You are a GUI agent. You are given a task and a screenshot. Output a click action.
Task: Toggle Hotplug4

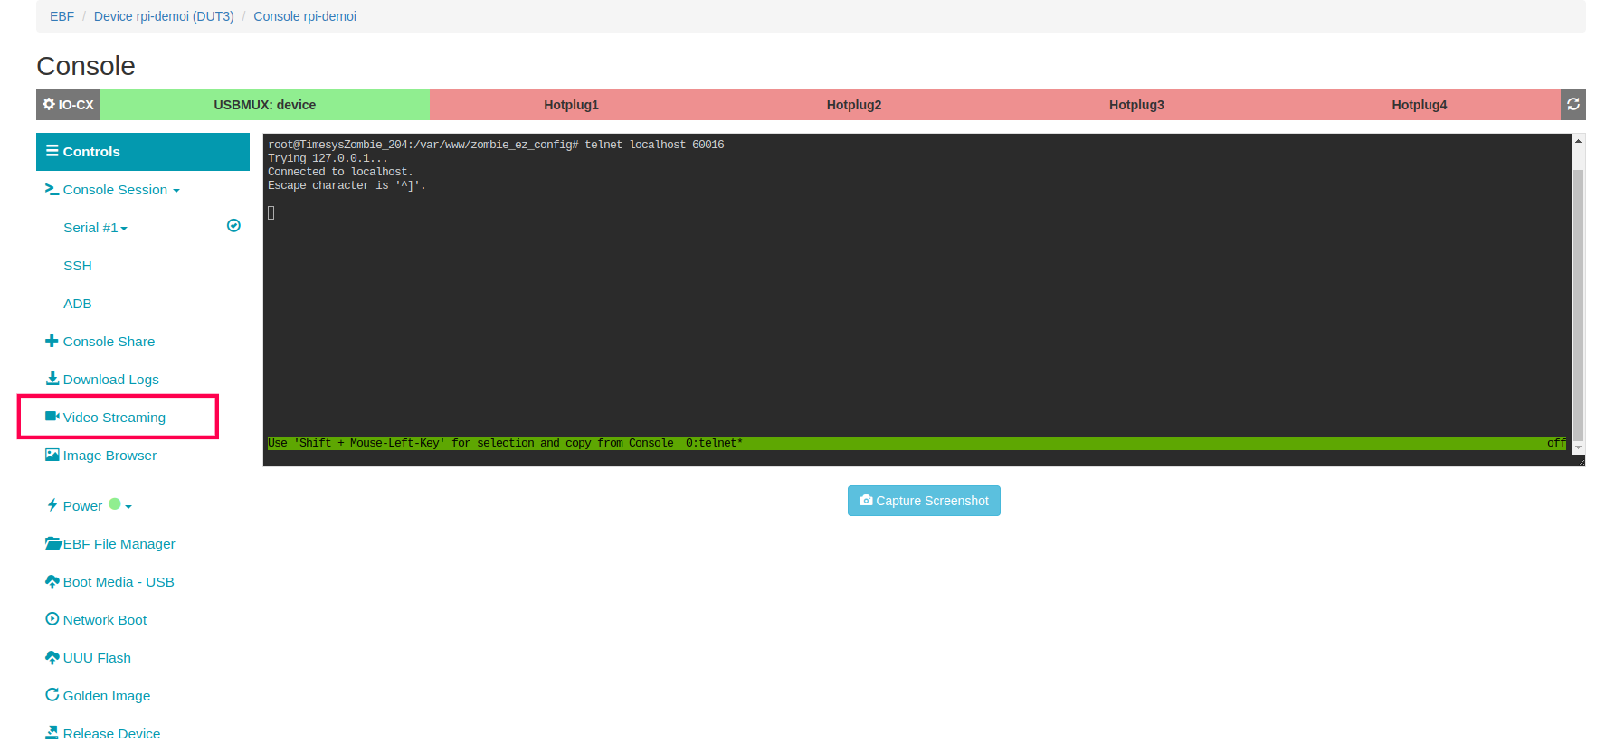[1420, 105]
